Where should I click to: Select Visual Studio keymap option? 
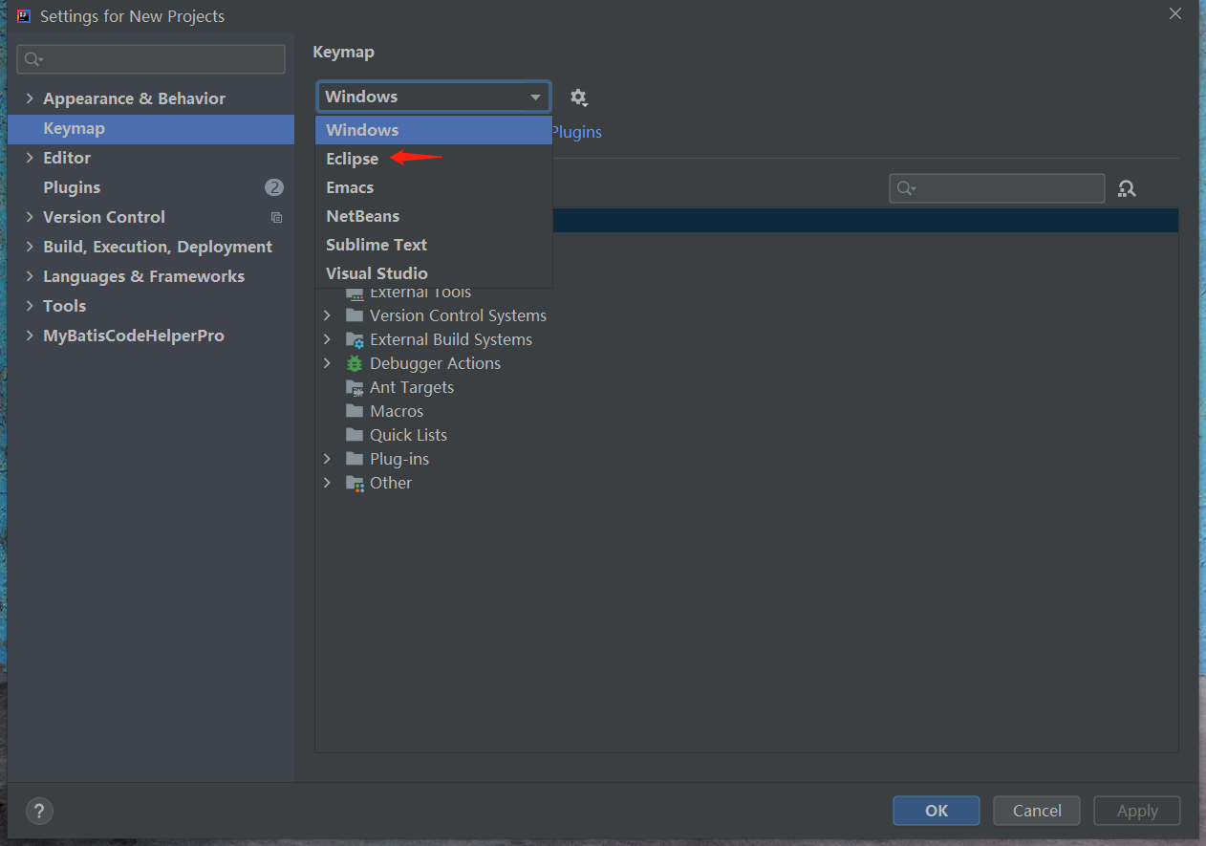point(434,273)
